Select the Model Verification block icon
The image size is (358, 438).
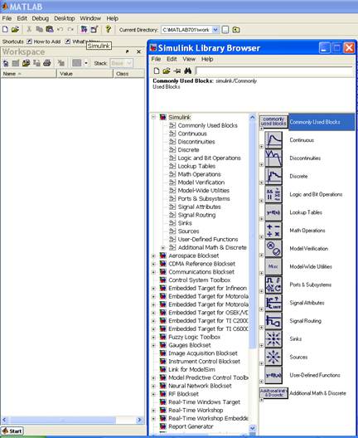[x=273, y=249]
